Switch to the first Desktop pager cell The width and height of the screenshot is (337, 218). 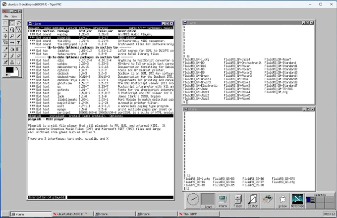[x=311, y=200]
